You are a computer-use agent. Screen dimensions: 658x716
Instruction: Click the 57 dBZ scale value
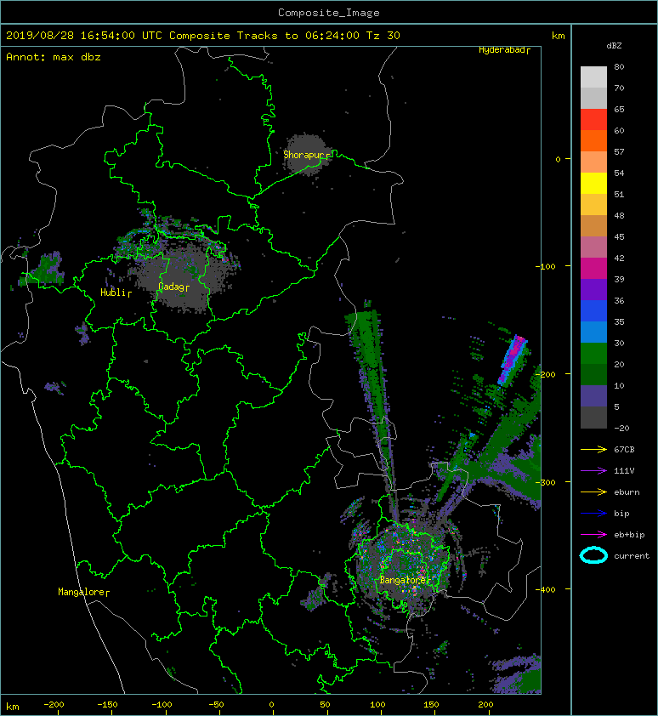point(619,151)
